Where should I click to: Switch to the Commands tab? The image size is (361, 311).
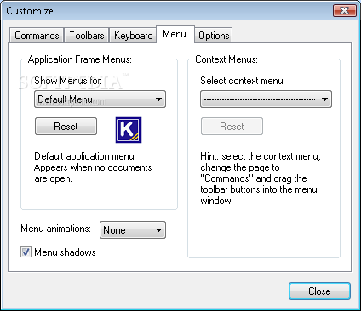point(37,36)
